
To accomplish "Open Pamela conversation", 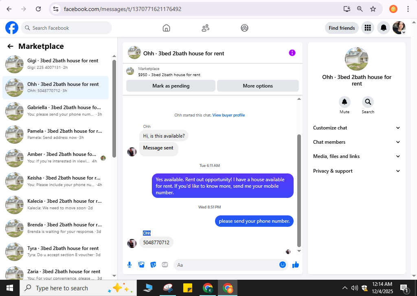I will [x=55, y=134].
